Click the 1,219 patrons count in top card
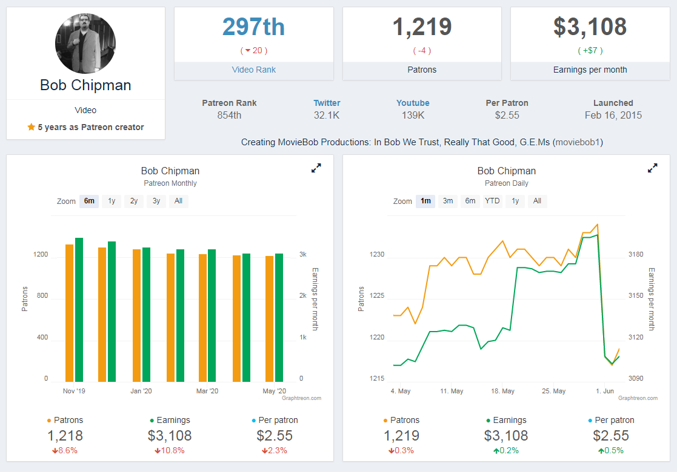The image size is (677, 472). (422, 27)
